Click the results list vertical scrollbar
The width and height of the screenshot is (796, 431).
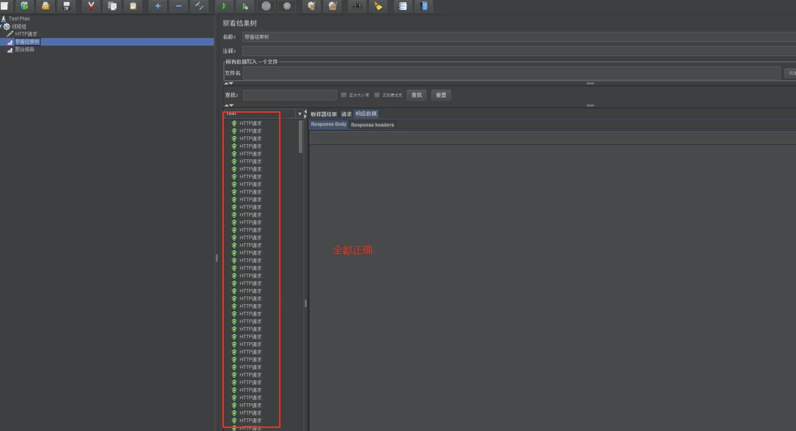click(x=301, y=137)
